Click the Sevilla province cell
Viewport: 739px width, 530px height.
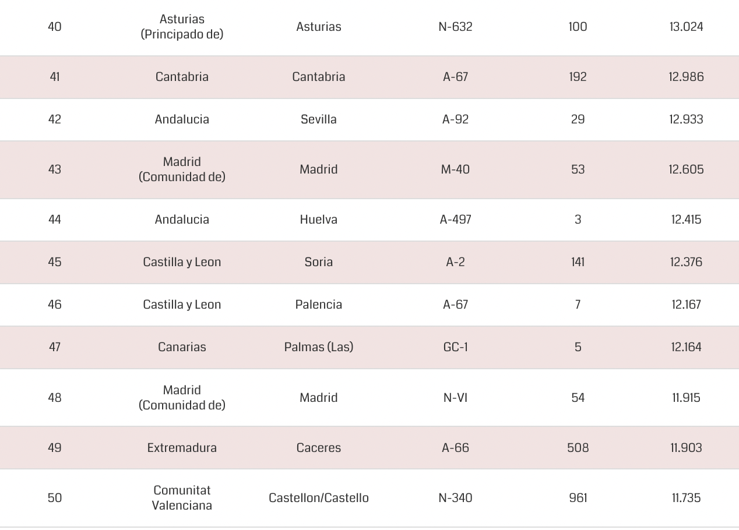click(x=318, y=119)
